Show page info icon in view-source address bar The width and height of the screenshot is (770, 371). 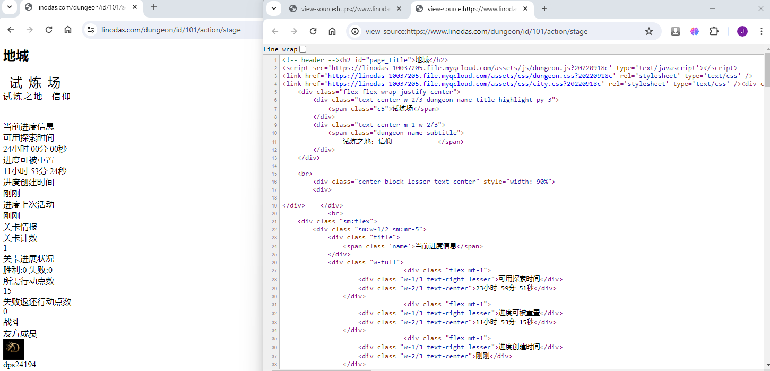(x=355, y=31)
